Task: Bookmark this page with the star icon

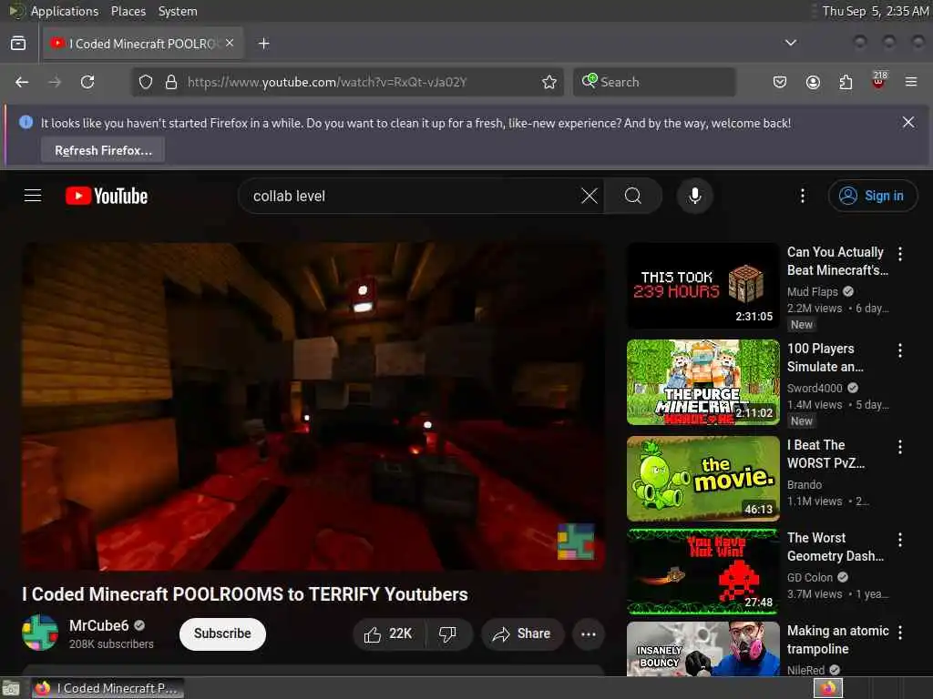Action: (x=549, y=82)
